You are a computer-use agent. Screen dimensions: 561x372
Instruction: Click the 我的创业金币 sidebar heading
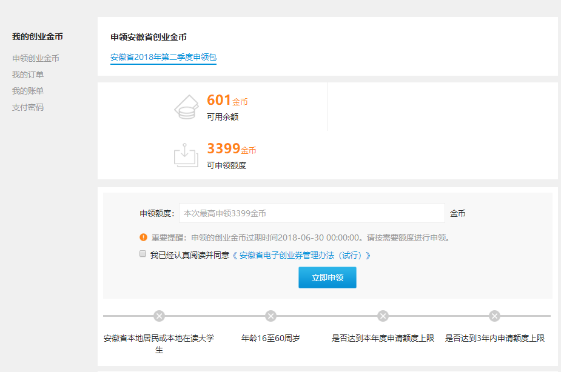point(38,36)
